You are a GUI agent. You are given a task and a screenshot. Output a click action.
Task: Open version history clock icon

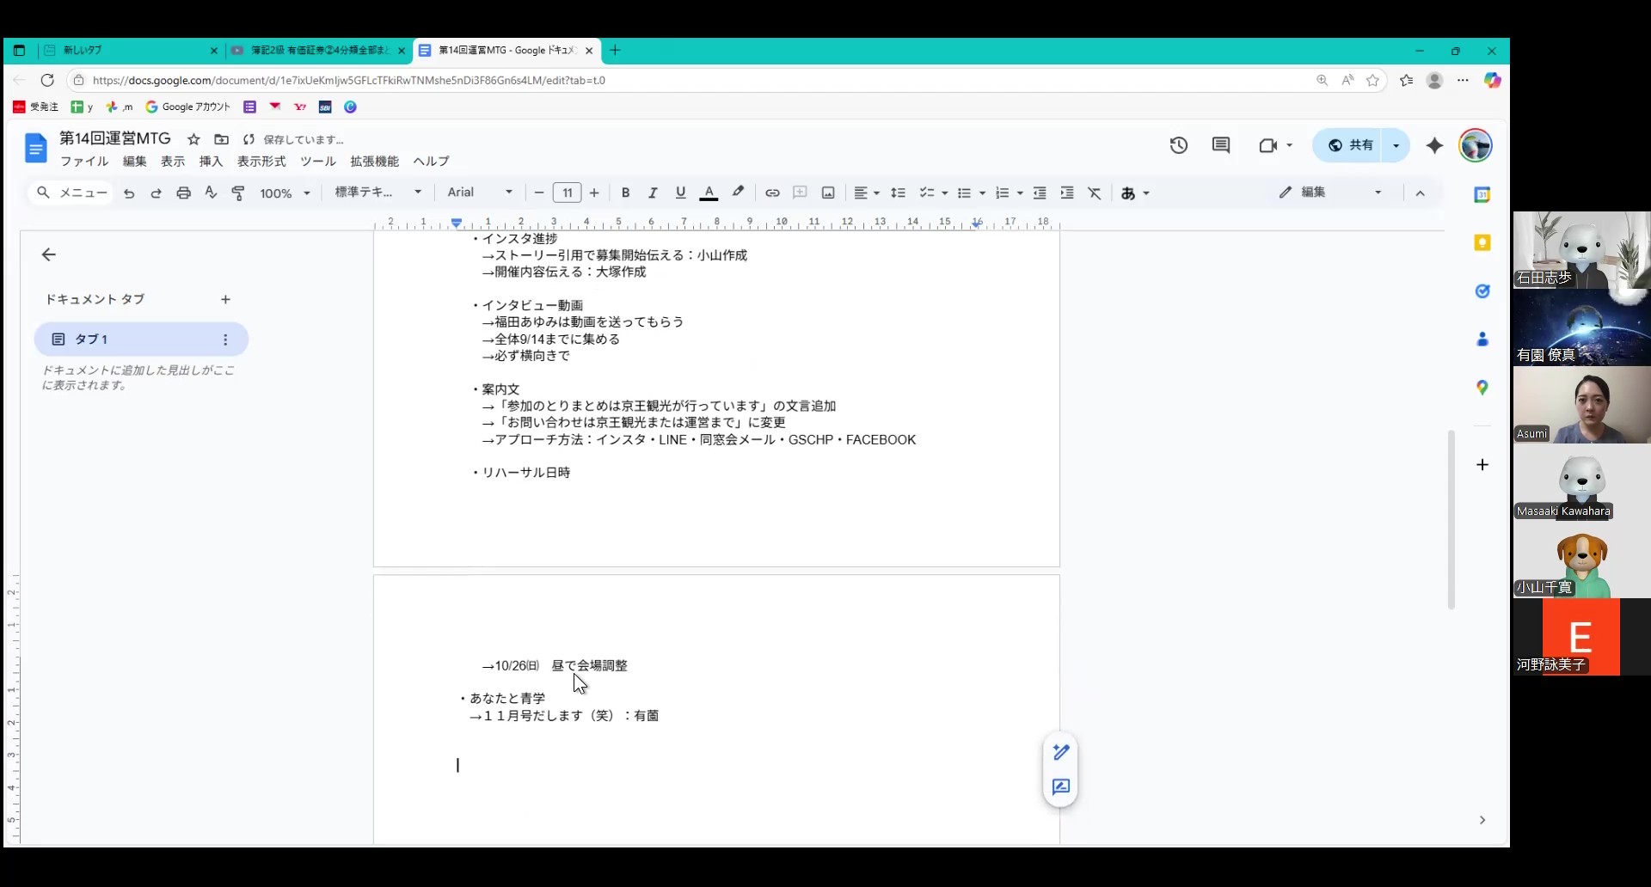click(1178, 145)
